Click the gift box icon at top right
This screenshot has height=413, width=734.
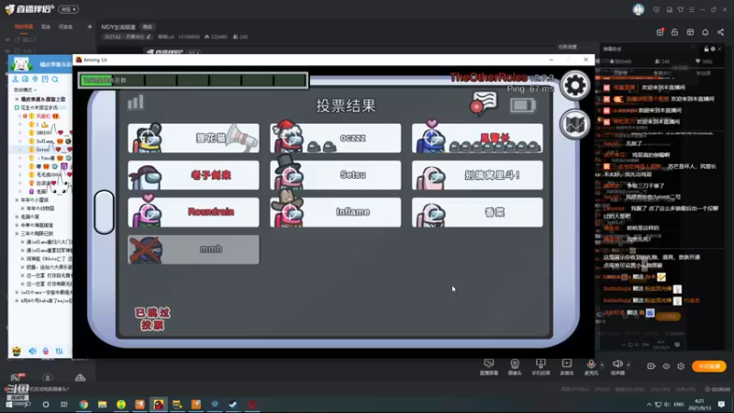coord(660,32)
